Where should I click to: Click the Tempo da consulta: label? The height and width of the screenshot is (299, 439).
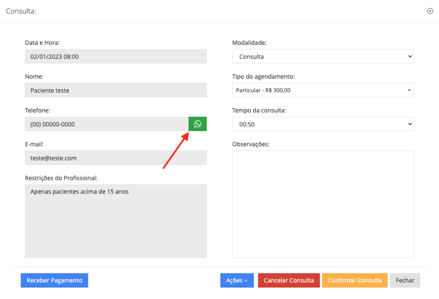(259, 110)
